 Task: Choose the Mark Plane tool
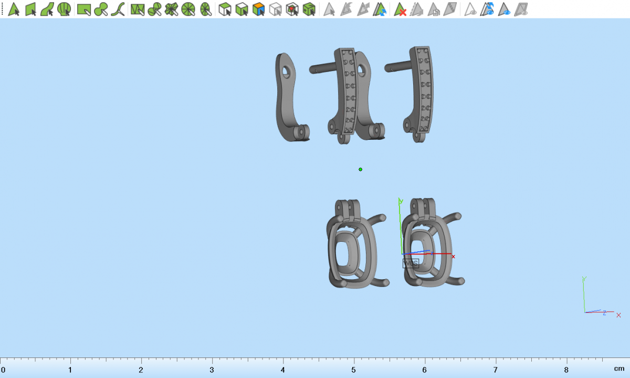coord(30,9)
